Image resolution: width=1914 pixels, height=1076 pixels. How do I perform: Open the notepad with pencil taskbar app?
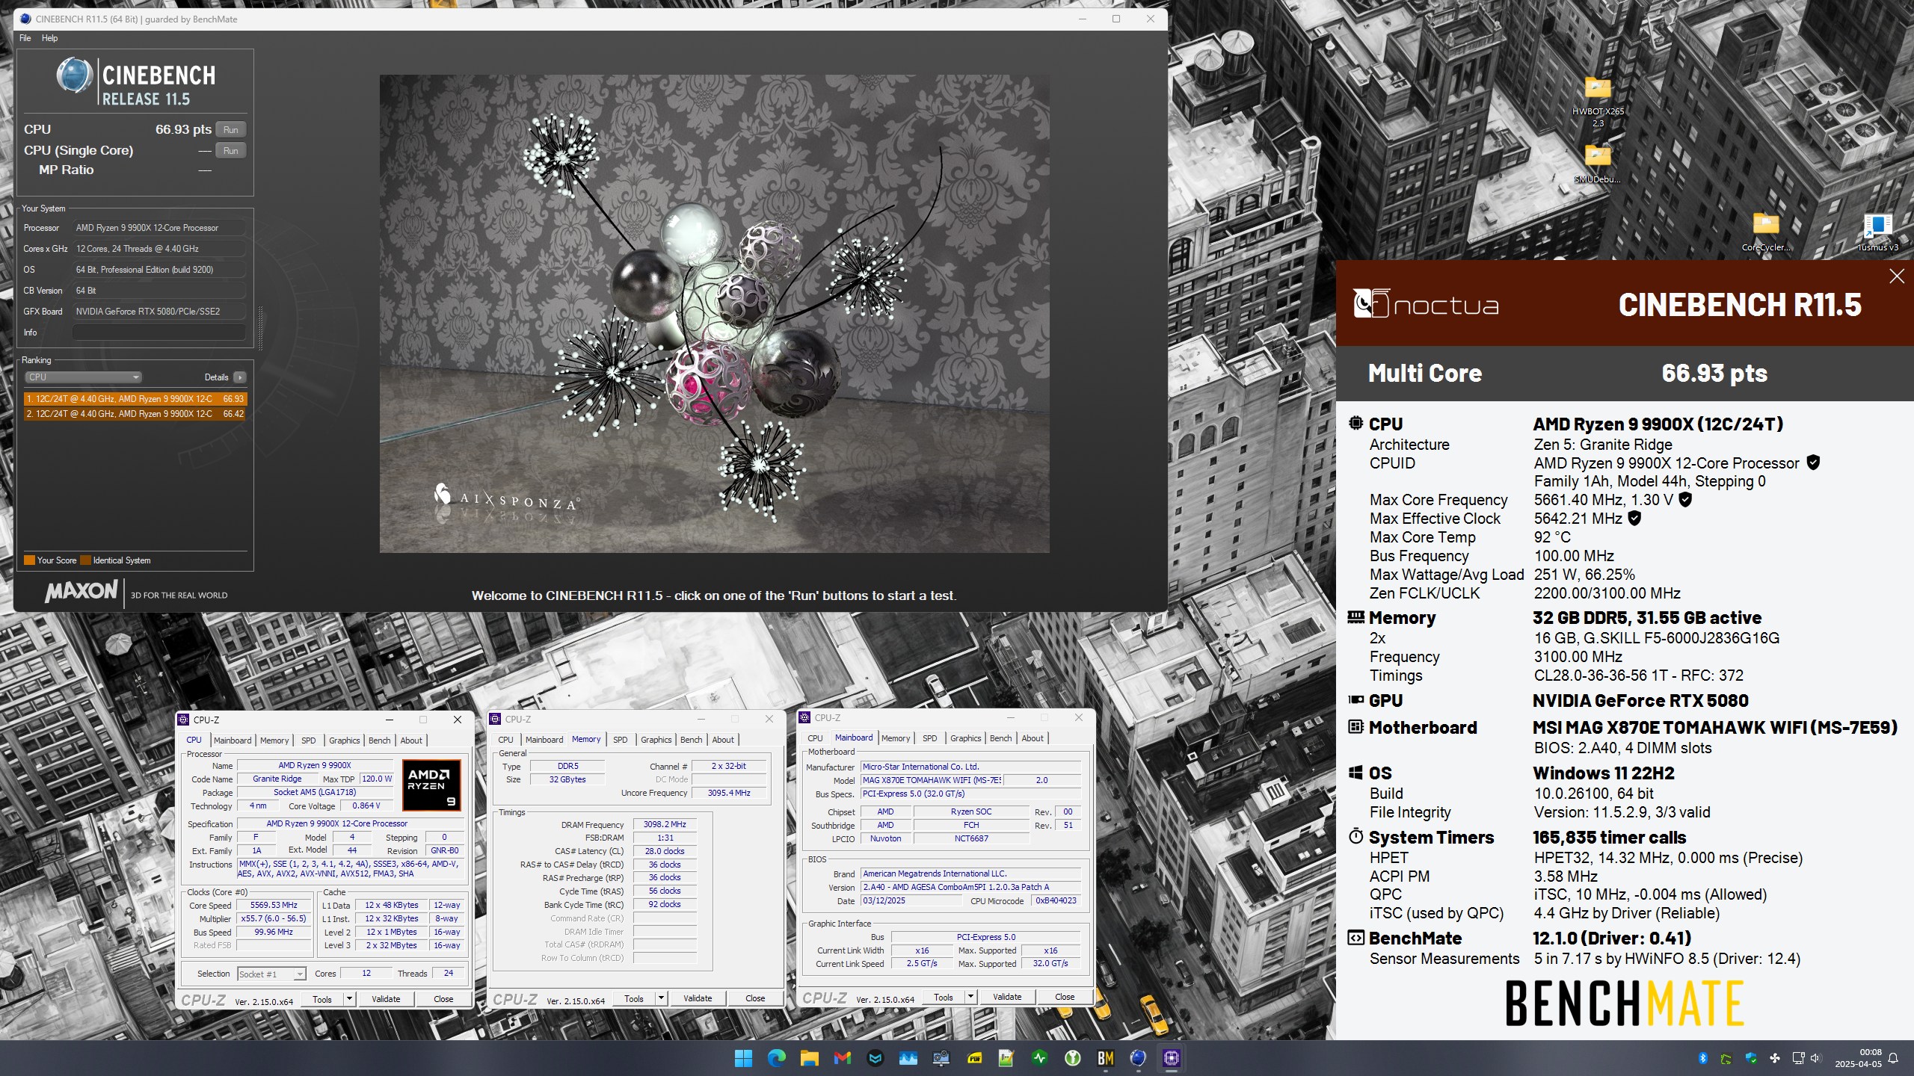click(x=1006, y=1058)
